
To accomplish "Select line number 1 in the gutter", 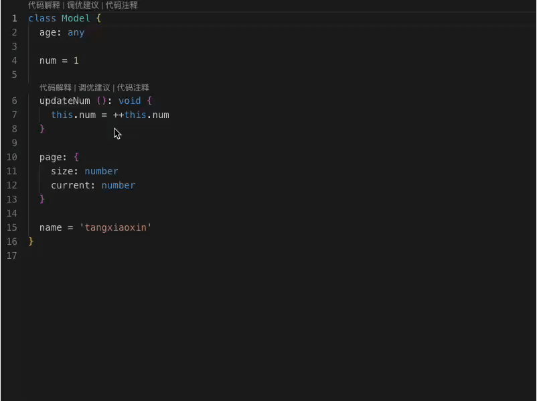I will tap(14, 18).
